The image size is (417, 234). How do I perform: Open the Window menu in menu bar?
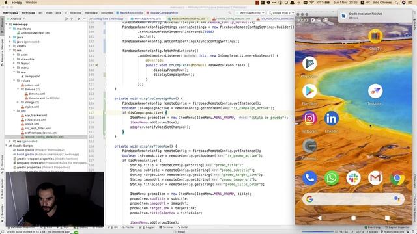(31, 3)
